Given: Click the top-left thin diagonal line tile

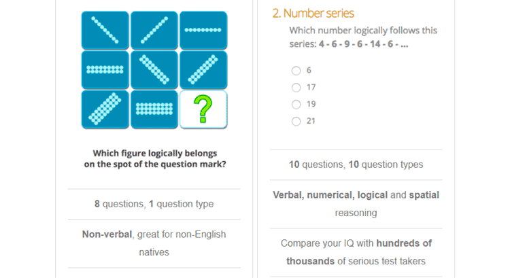Looking at the screenshot, I should (105, 30).
